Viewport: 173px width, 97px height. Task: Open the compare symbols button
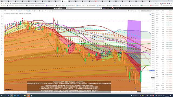coord(32,11)
